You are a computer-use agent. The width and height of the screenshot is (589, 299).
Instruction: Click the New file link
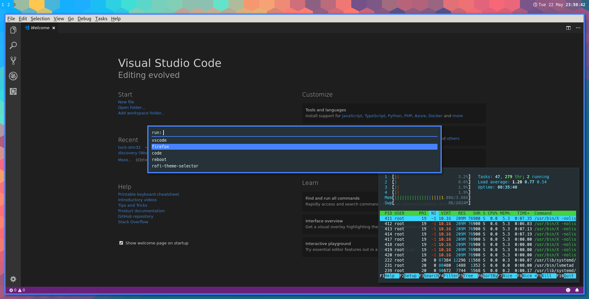click(126, 102)
